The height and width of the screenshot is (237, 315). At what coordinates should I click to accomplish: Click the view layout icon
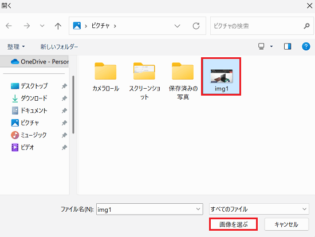click(x=261, y=46)
